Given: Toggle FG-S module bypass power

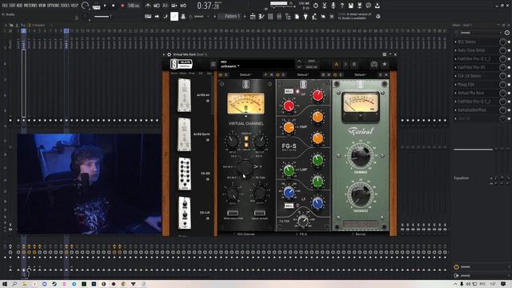Looking at the screenshot, I should point(278,74).
